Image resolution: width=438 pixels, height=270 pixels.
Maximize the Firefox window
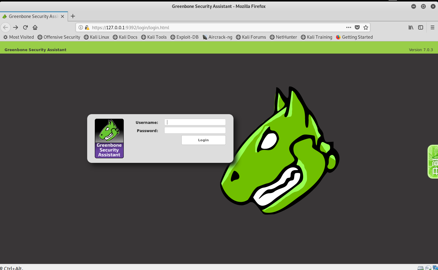[x=423, y=6]
